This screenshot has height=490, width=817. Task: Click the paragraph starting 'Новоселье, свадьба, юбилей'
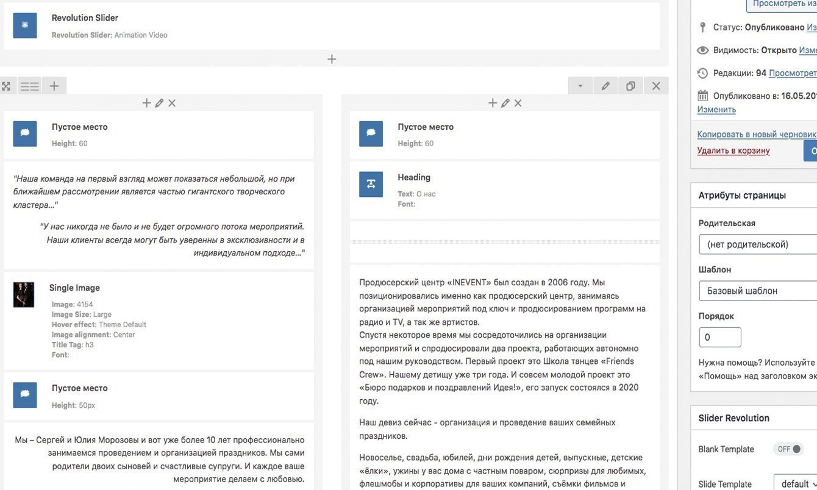click(502, 470)
